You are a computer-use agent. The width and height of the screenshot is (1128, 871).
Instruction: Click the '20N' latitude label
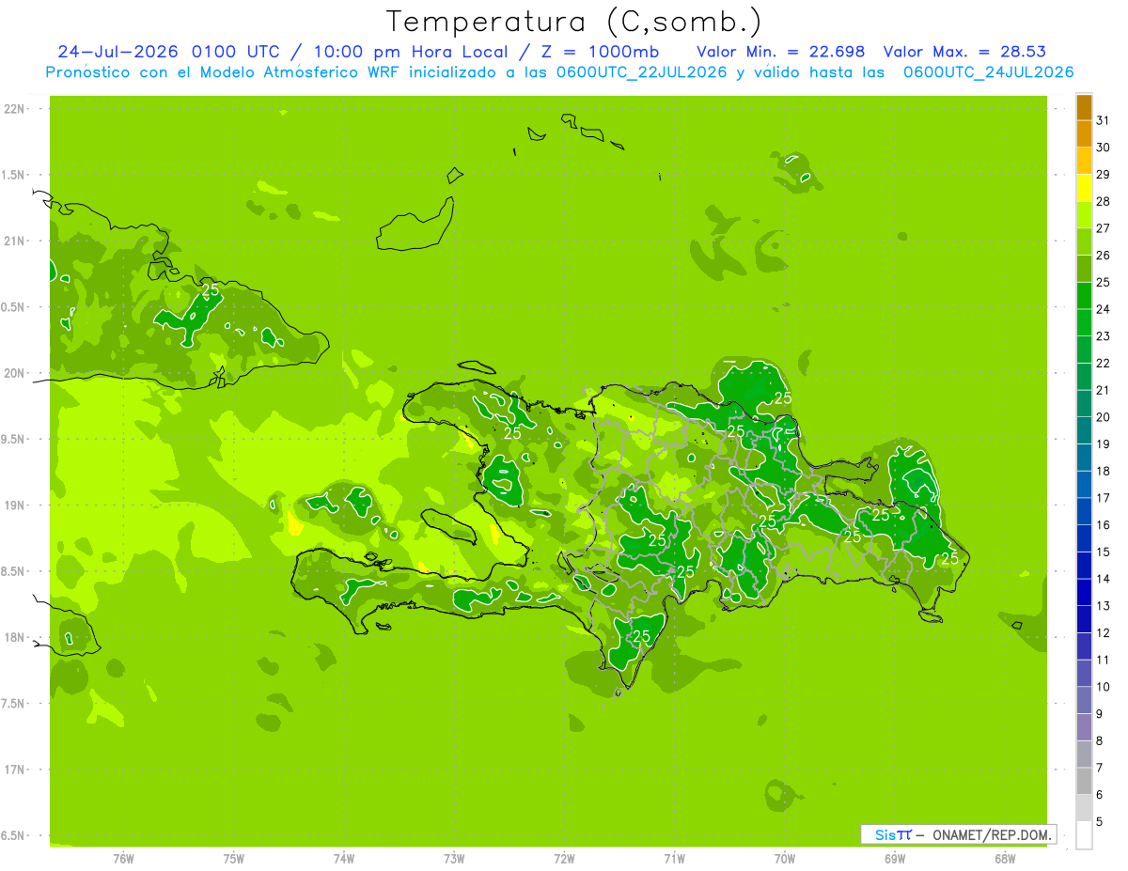click(x=13, y=373)
